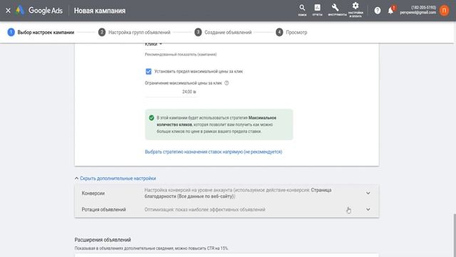Click link Выбрать стратегию назначения ставок напрямую
The image size is (456, 257).
coord(214,152)
